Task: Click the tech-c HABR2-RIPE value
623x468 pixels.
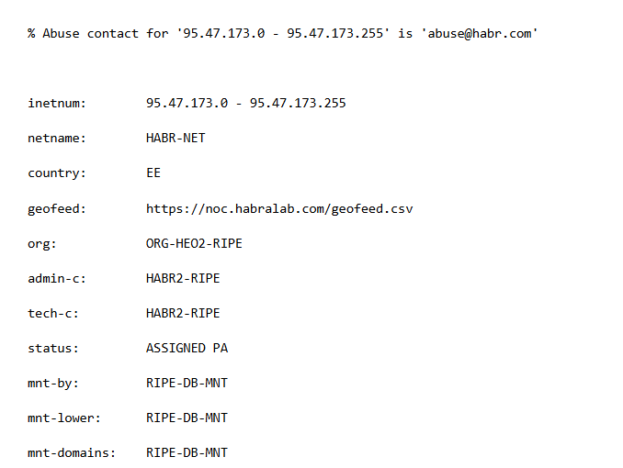Action: click(x=183, y=313)
